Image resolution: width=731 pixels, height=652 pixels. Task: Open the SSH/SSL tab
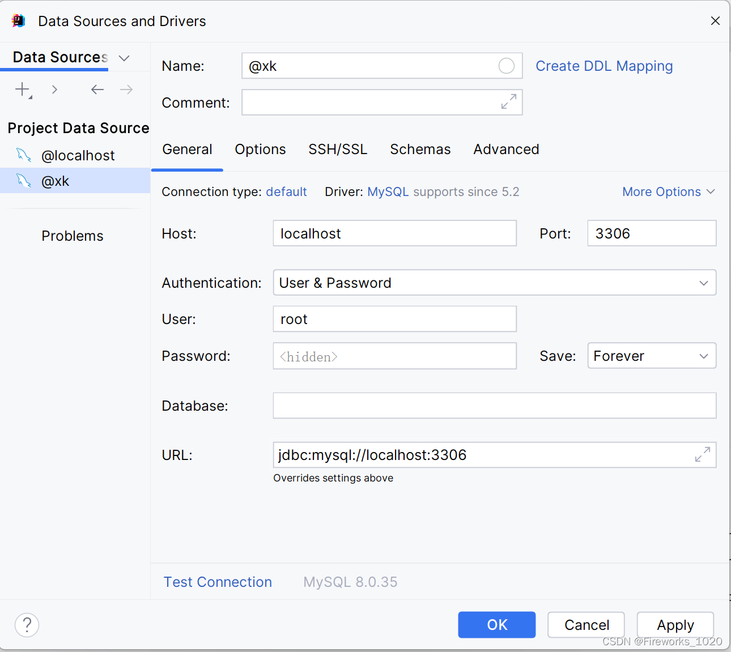pyautogui.click(x=338, y=149)
